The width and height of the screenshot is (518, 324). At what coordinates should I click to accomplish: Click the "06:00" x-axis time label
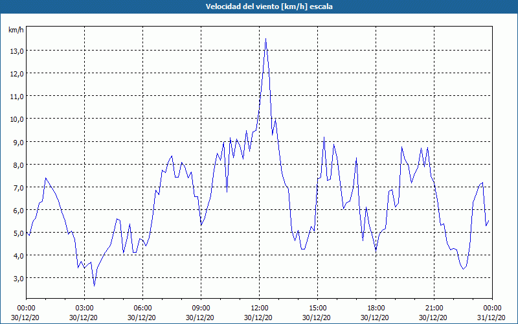click(x=142, y=308)
